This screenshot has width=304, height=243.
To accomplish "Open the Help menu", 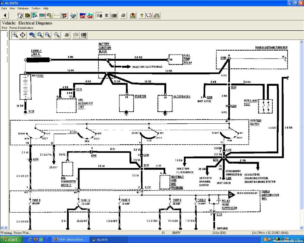I will point(46,8).
